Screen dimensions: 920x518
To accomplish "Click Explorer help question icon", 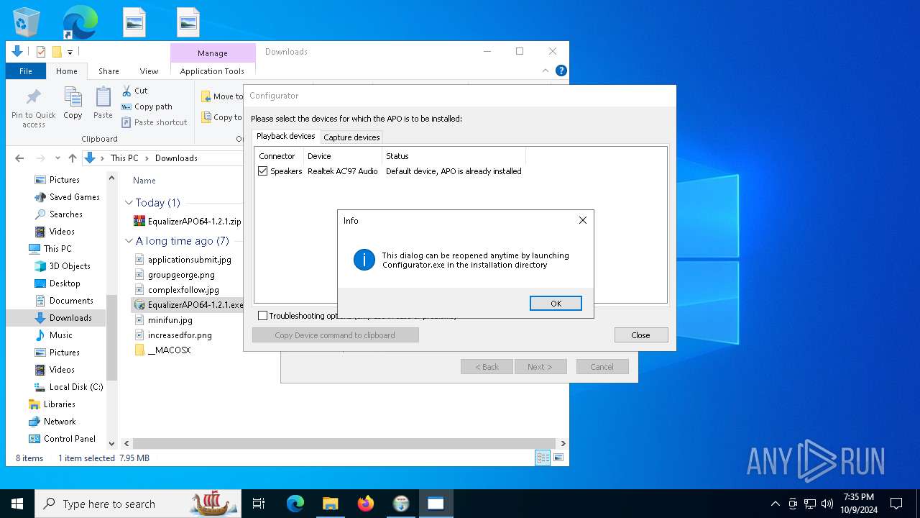I will pos(561,71).
